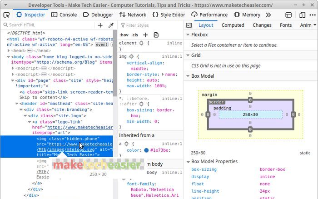Collapse the body element node
The width and height of the screenshot is (318, 199).
tap(9, 57)
